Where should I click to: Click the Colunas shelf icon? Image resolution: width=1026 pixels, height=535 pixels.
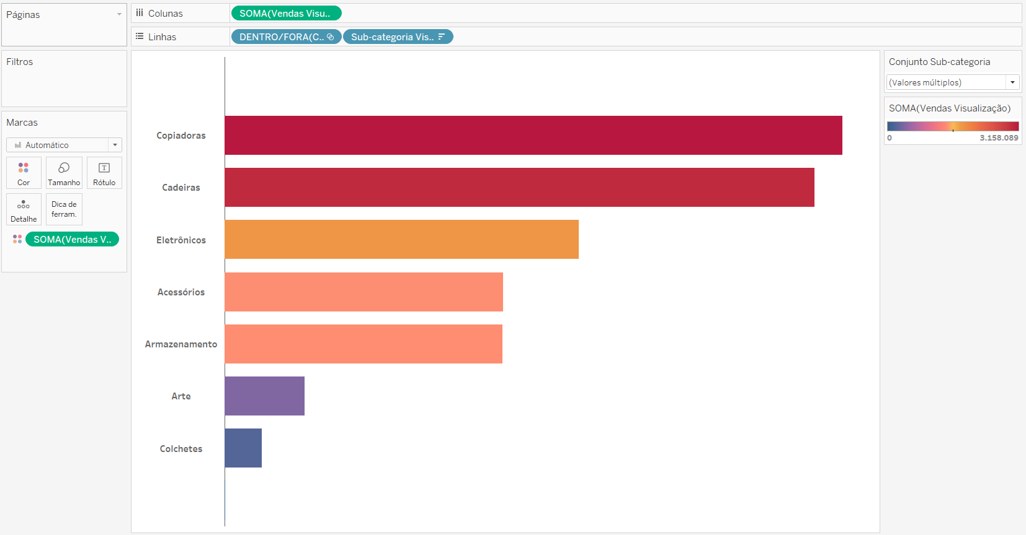pyautogui.click(x=140, y=13)
